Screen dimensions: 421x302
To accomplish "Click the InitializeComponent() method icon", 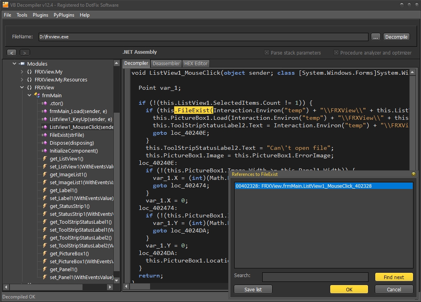I will (44, 151).
